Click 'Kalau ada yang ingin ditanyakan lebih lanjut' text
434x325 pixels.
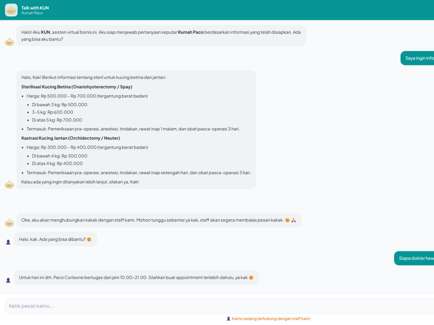coord(80,182)
